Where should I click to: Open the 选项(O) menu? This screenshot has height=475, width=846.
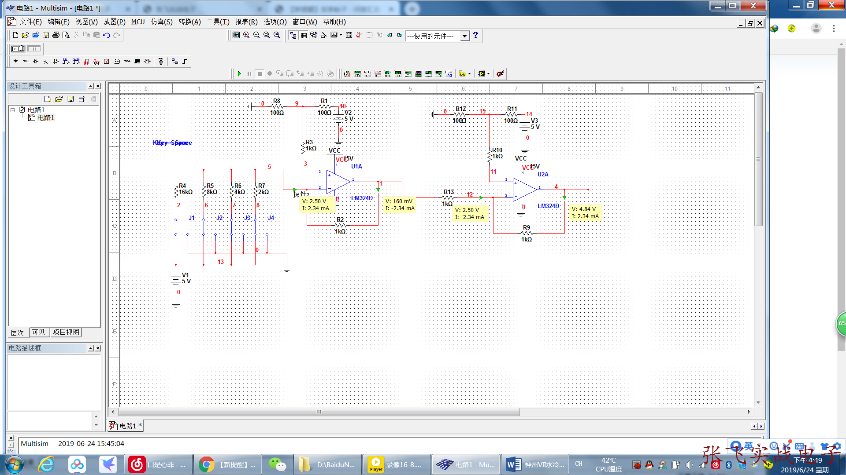(x=275, y=22)
